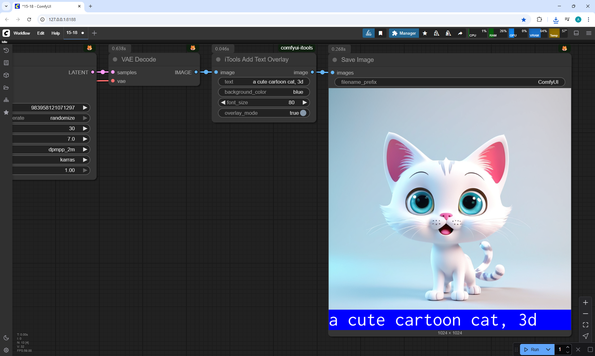
Task: Click the Manager button
Action: coord(404,33)
